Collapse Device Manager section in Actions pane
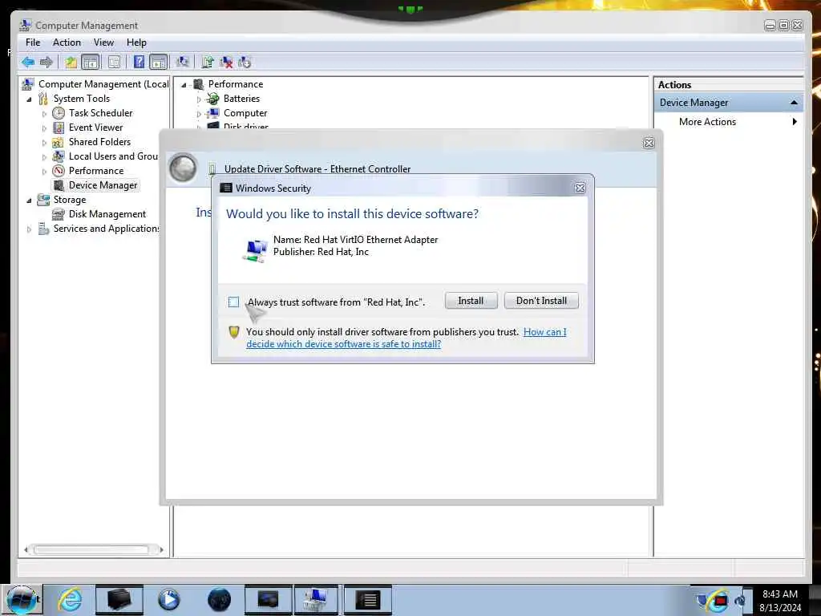This screenshot has height=616, width=821. [x=794, y=103]
